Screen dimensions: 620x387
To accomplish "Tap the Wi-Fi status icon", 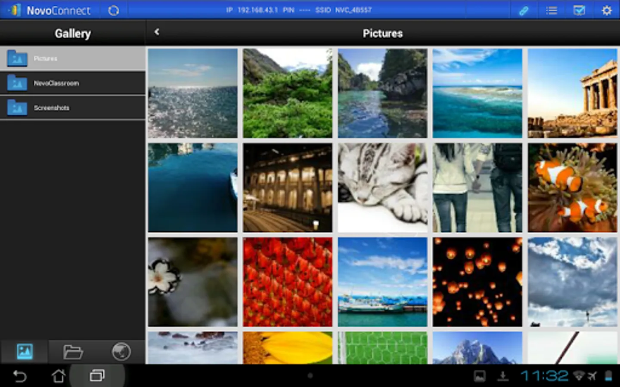I will click(x=579, y=376).
